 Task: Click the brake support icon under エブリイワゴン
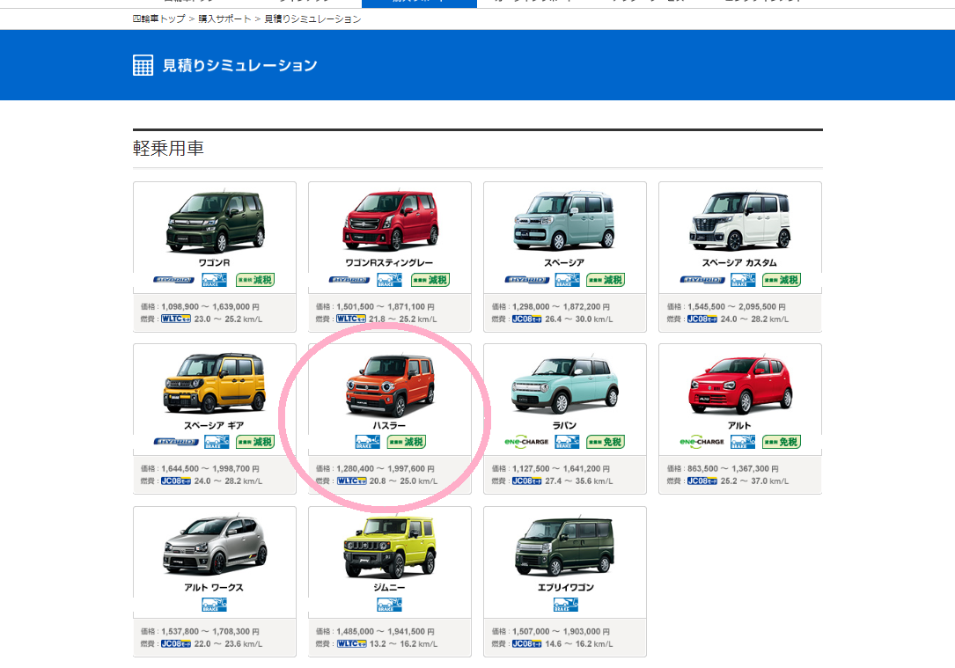[566, 605]
